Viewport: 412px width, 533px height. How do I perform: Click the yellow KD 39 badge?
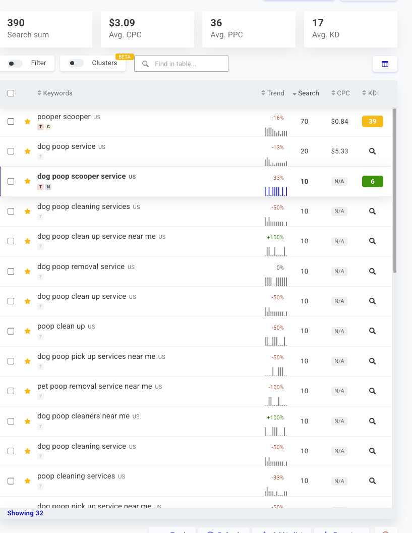coord(373,121)
